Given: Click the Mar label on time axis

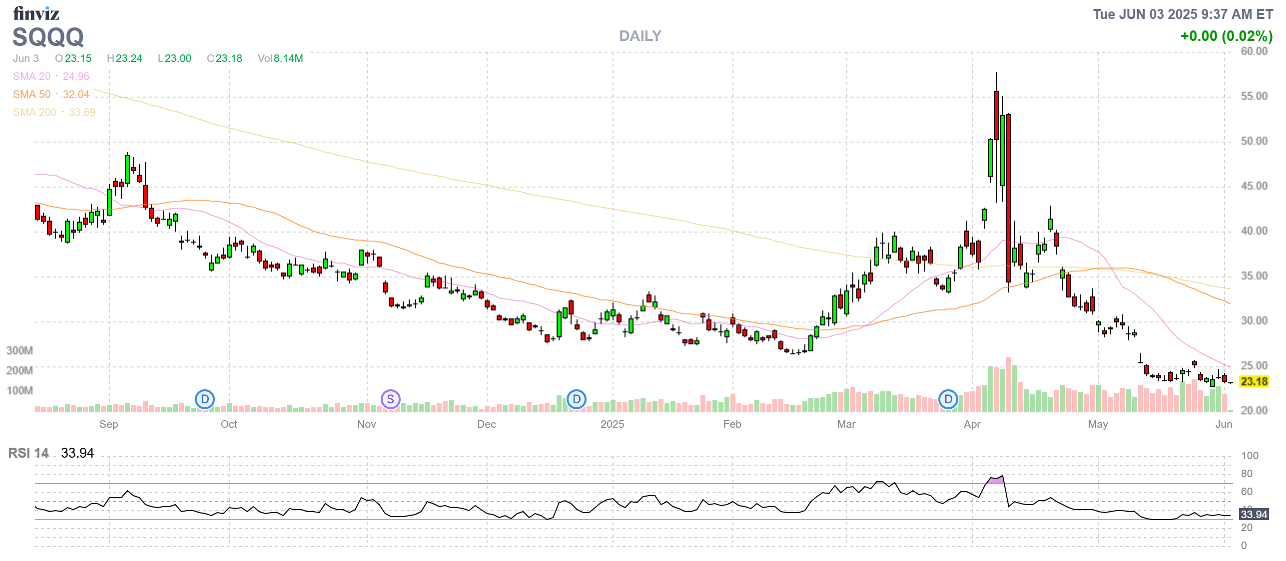Looking at the screenshot, I should [x=846, y=424].
